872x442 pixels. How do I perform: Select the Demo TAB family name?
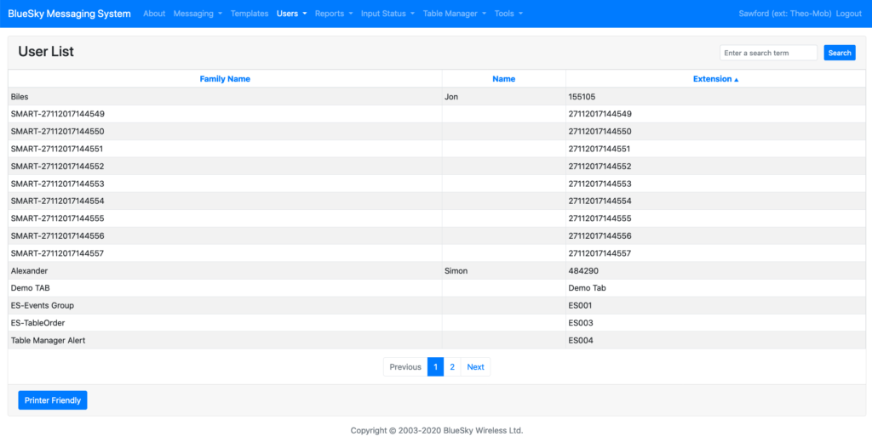[30, 288]
